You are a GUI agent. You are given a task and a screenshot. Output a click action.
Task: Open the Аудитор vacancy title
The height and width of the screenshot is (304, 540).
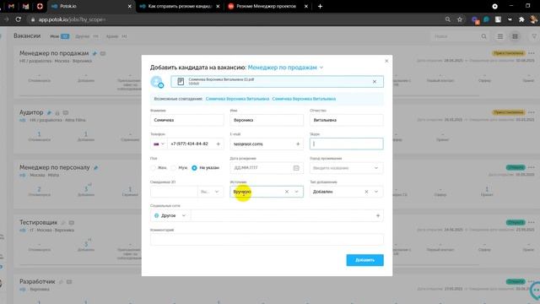click(x=31, y=112)
